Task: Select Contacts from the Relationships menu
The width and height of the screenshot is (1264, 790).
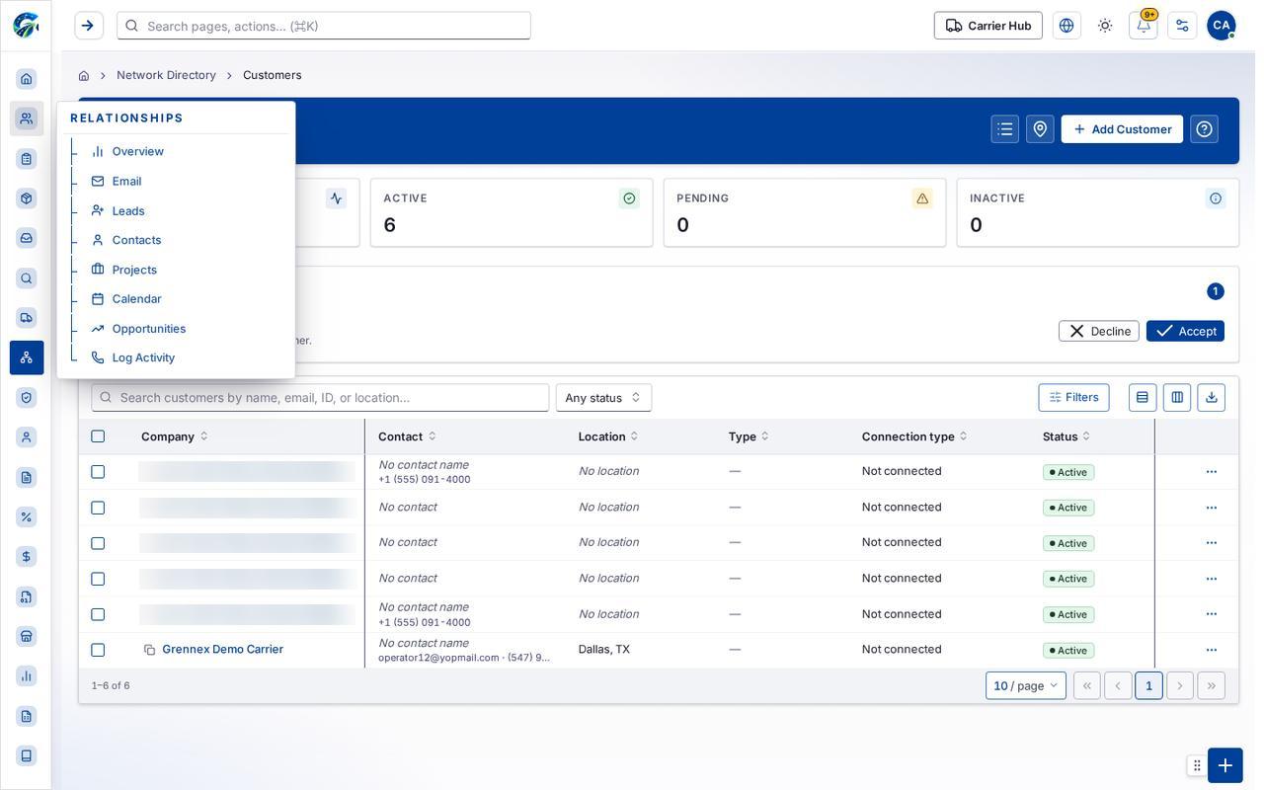Action: [x=136, y=240]
